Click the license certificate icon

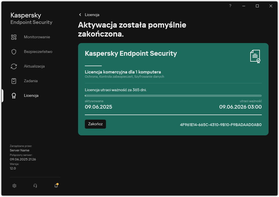click(x=255, y=57)
